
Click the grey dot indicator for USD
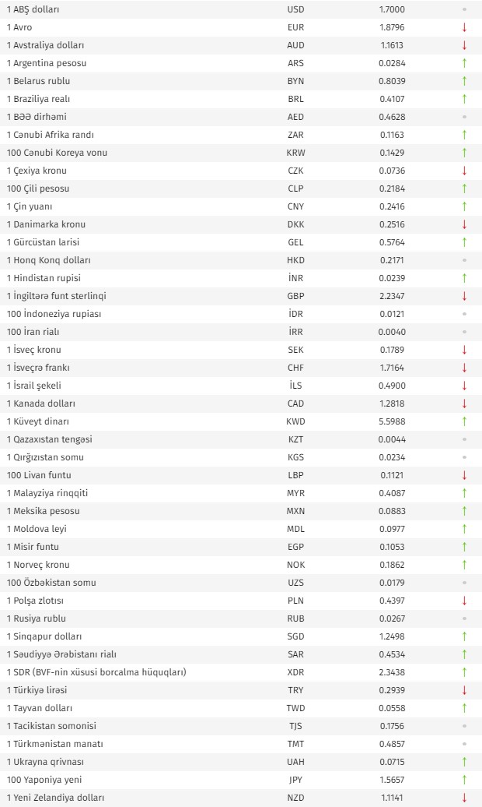(465, 9)
